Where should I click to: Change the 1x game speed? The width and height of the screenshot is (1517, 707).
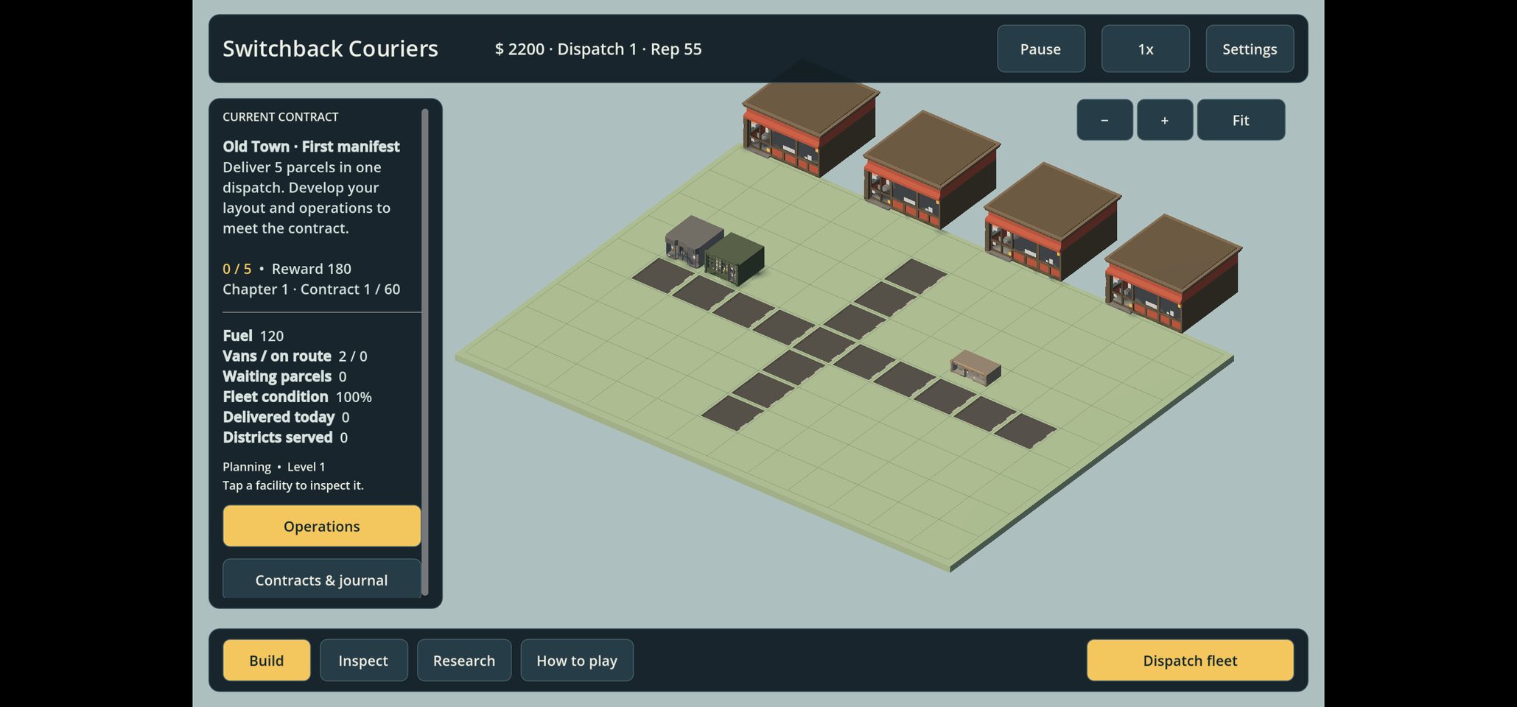coord(1145,49)
